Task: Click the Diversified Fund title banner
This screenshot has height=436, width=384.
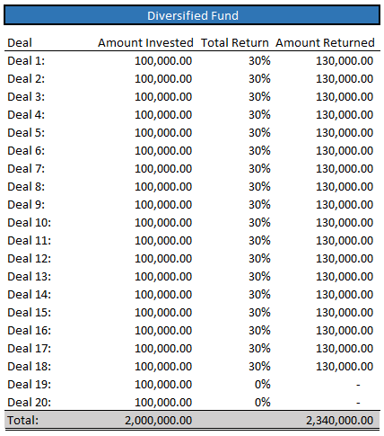Action: point(192,15)
